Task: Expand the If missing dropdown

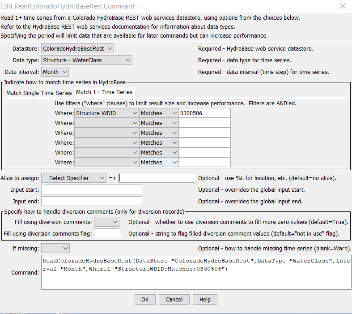Action: pyautogui.click(x=55, y=248)
